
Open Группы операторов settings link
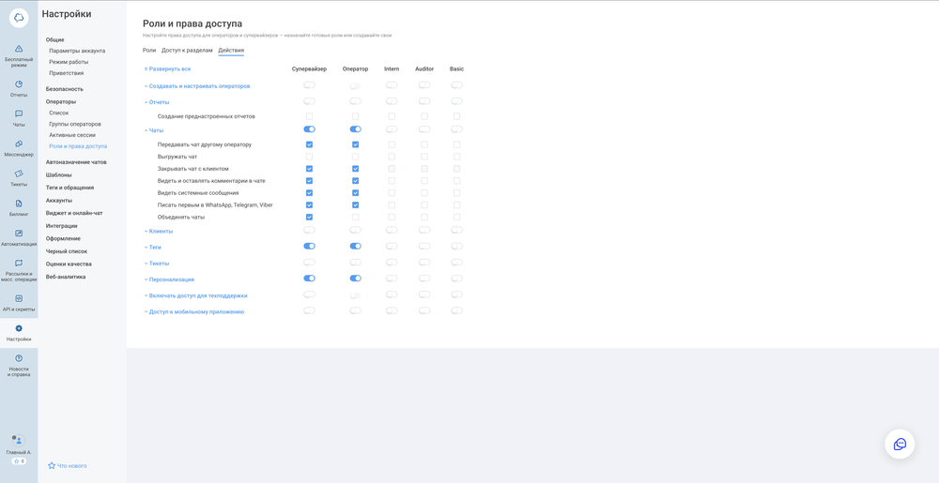pos(75,124)
